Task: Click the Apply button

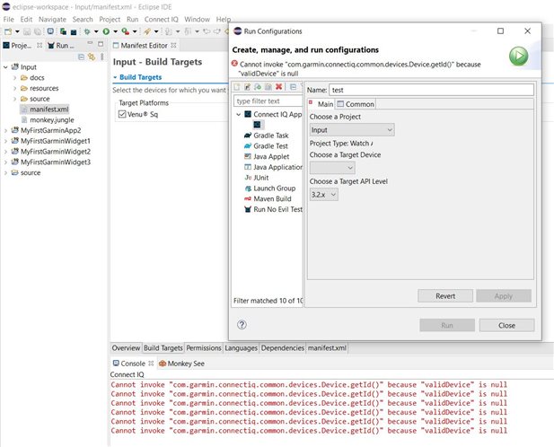Action: pyautogui.click(x=504, y=296)
